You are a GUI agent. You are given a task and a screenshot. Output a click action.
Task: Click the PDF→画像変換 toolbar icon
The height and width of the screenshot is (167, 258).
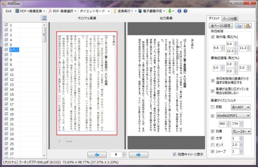(x=17, y=11)
